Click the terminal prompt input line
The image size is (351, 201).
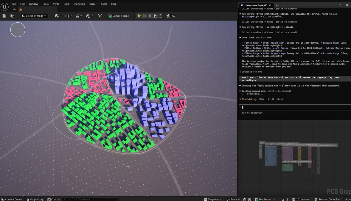[x=295, y=107]
